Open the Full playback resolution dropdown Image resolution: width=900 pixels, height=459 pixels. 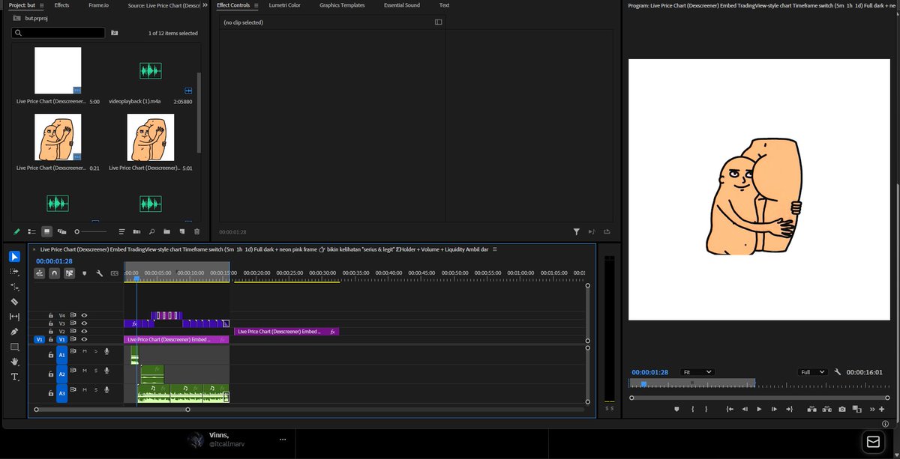pos(812,371)
